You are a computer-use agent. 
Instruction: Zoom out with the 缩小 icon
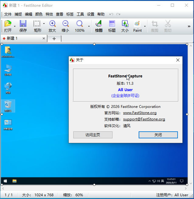click(x=65, y=26)
